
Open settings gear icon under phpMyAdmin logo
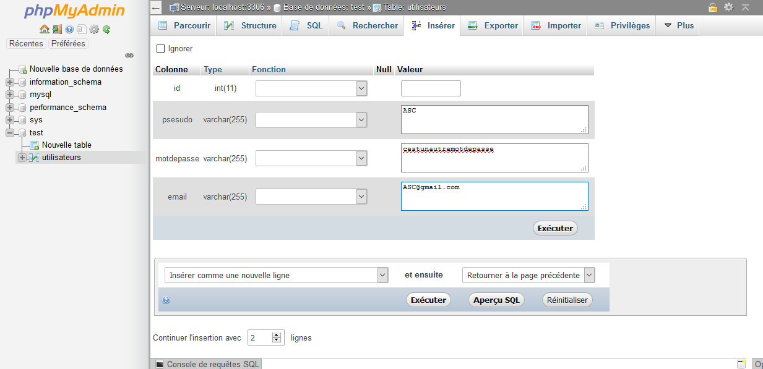coord(94,29)
